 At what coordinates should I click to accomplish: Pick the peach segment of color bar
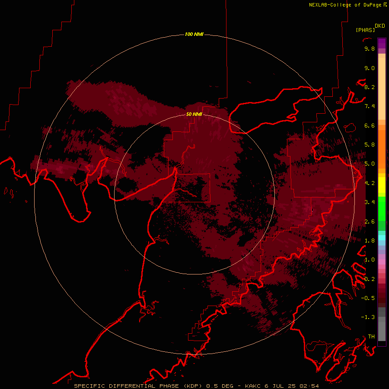click(382, 87)
